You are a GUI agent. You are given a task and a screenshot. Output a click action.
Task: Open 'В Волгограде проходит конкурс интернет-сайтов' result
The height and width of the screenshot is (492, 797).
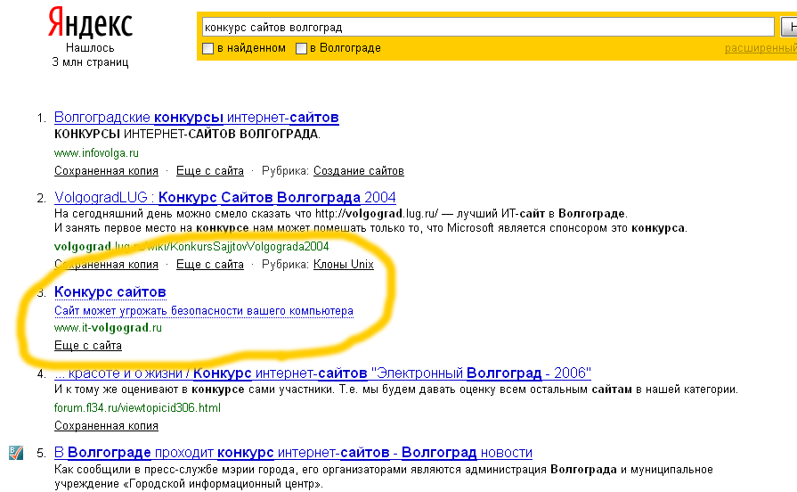point(293,453)
